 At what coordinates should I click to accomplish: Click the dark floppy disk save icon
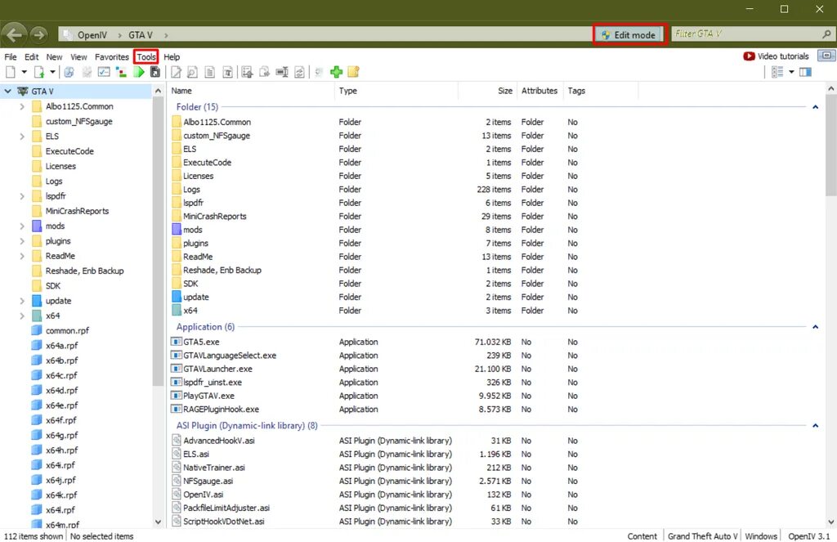click(x=155, y=72)
